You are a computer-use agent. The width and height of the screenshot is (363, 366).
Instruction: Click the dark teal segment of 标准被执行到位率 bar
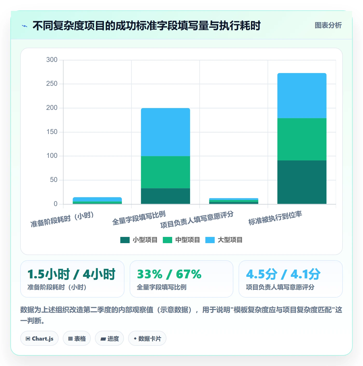click(302, 182)
